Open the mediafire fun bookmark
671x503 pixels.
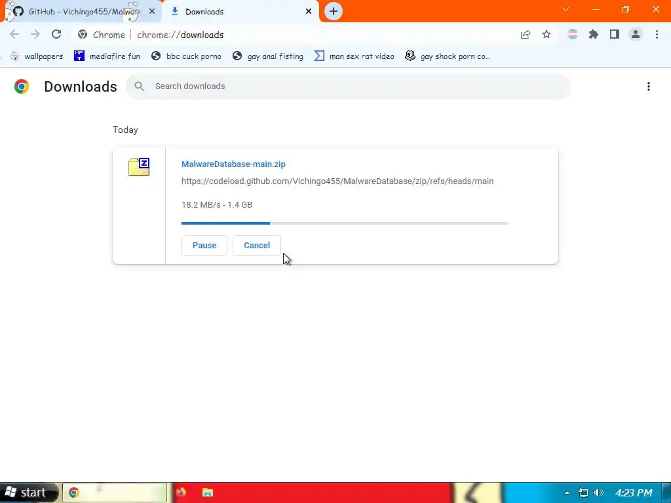pyautogui.click(x=107, y=56)
